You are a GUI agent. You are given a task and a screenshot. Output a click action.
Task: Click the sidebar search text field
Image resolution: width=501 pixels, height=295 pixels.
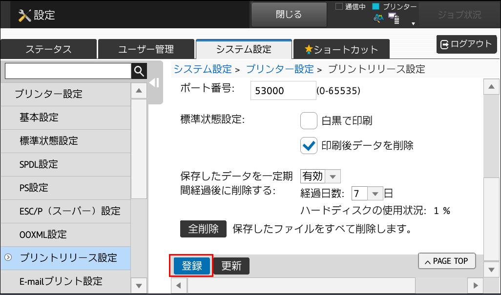68,71
